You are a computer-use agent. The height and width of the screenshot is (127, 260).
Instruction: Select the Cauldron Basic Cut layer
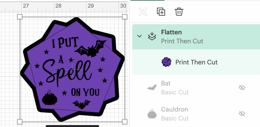coord(196,114)
